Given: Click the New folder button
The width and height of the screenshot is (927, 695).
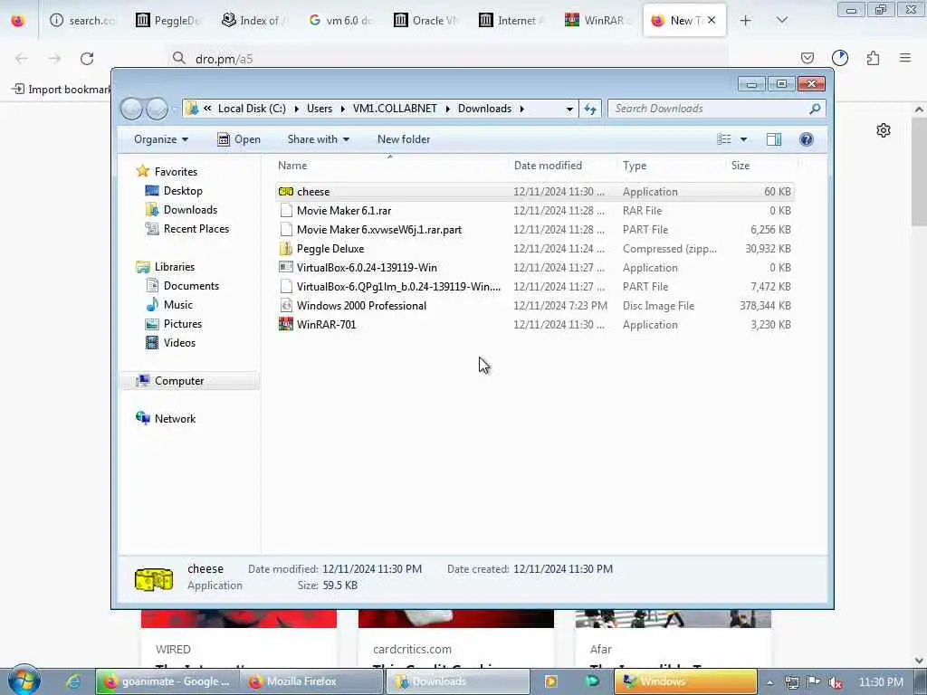Looking at the screenshot, I should click(x=404, y=139).
